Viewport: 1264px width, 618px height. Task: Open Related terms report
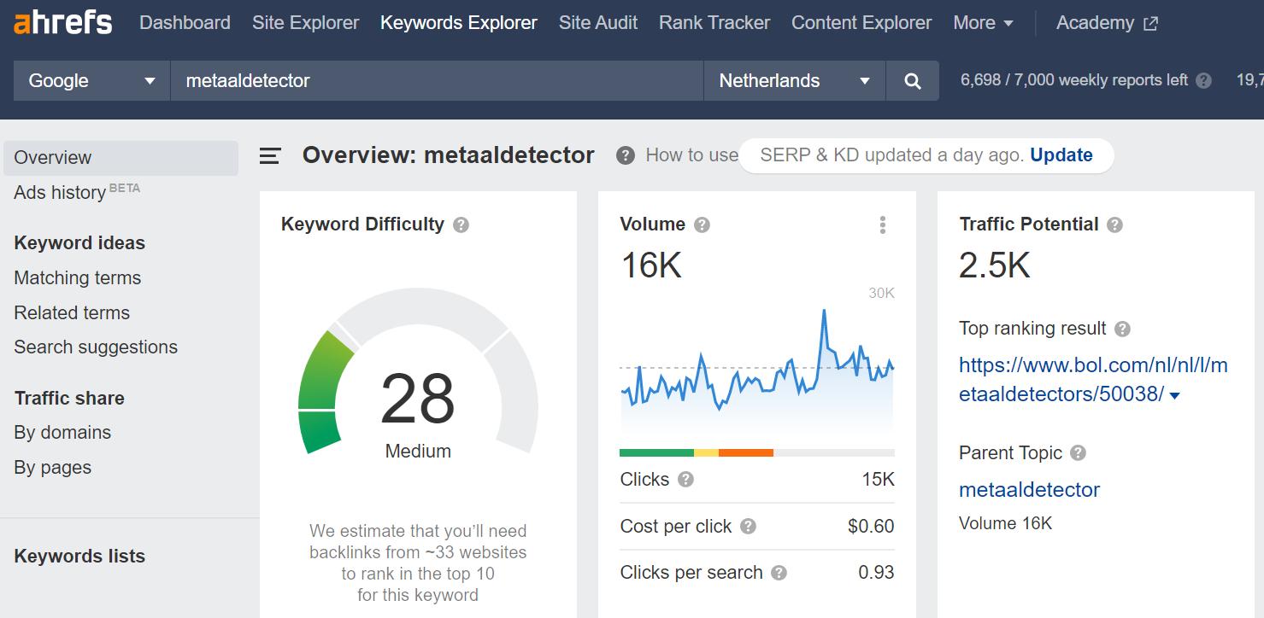(72, 313)
